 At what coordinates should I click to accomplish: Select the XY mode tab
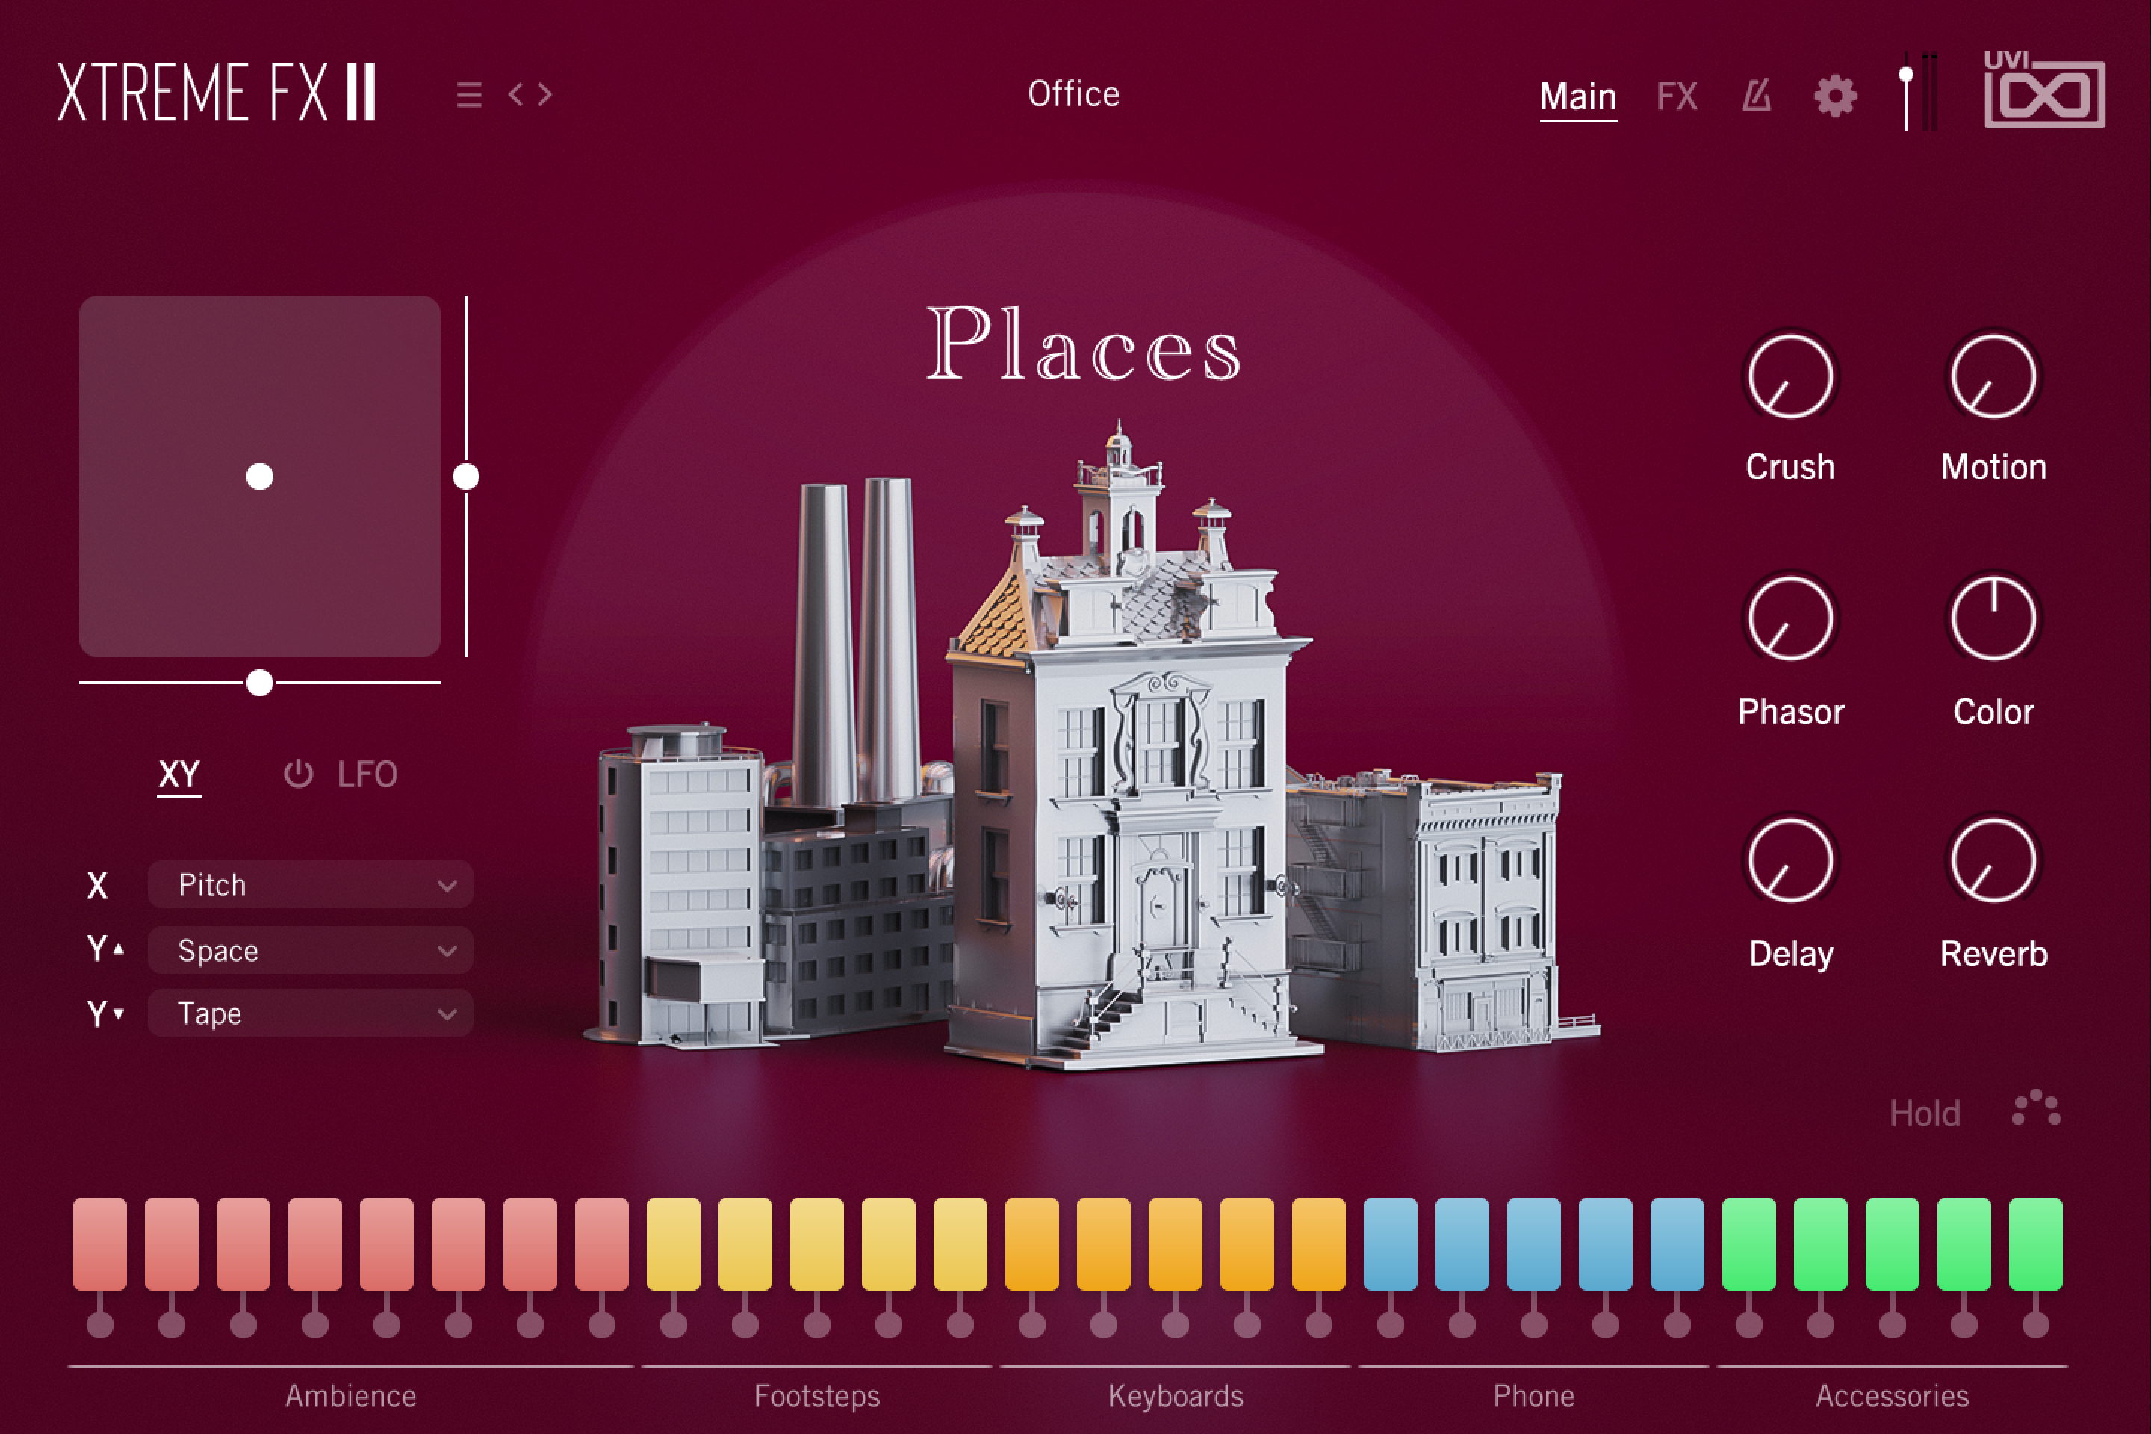pyautogui.click(x=179, y=775)
